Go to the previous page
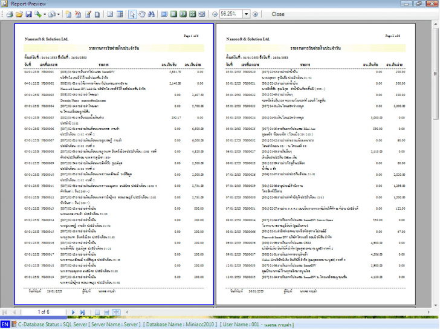Screen dimensions: 440x330 pos(14,312)
